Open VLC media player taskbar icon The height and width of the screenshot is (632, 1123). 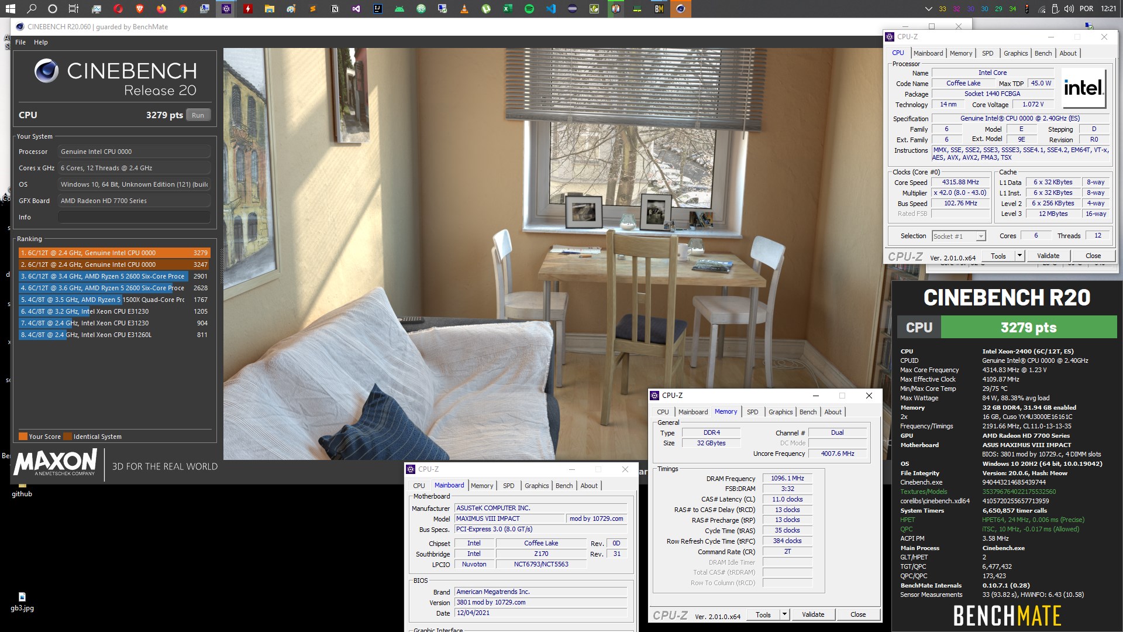(464, 9)
